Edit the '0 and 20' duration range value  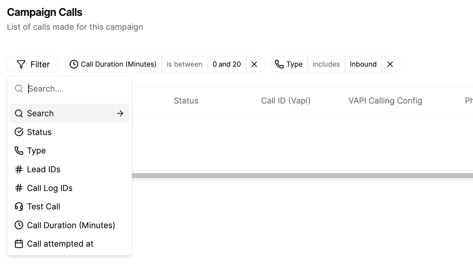pos(227,64)
